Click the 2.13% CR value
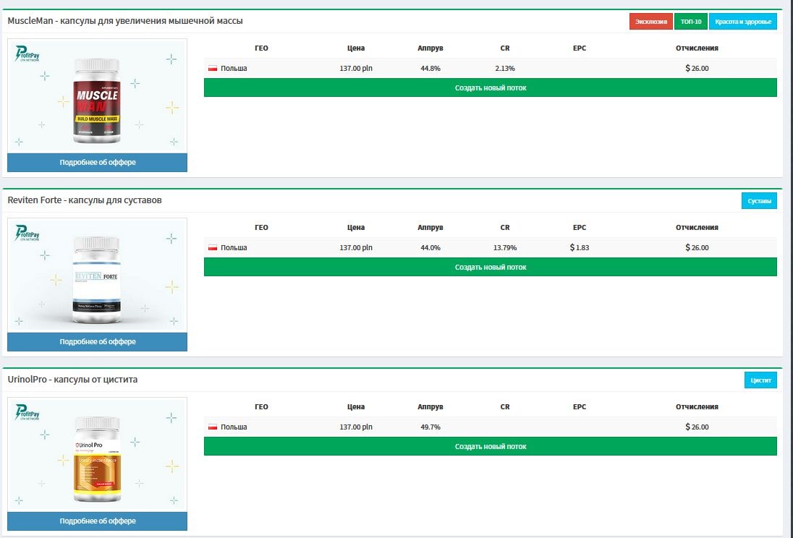Screen dimensions: 793x538 [x=505, y=68]
